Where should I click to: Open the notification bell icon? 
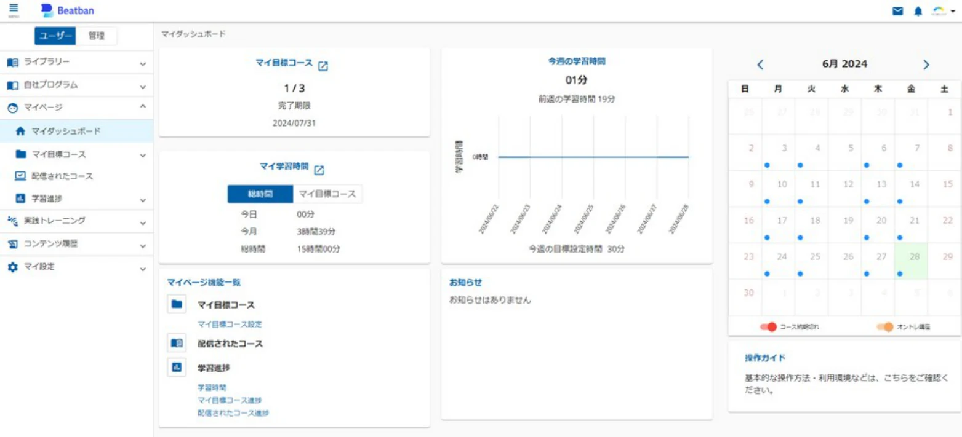[x=918, y=11]
